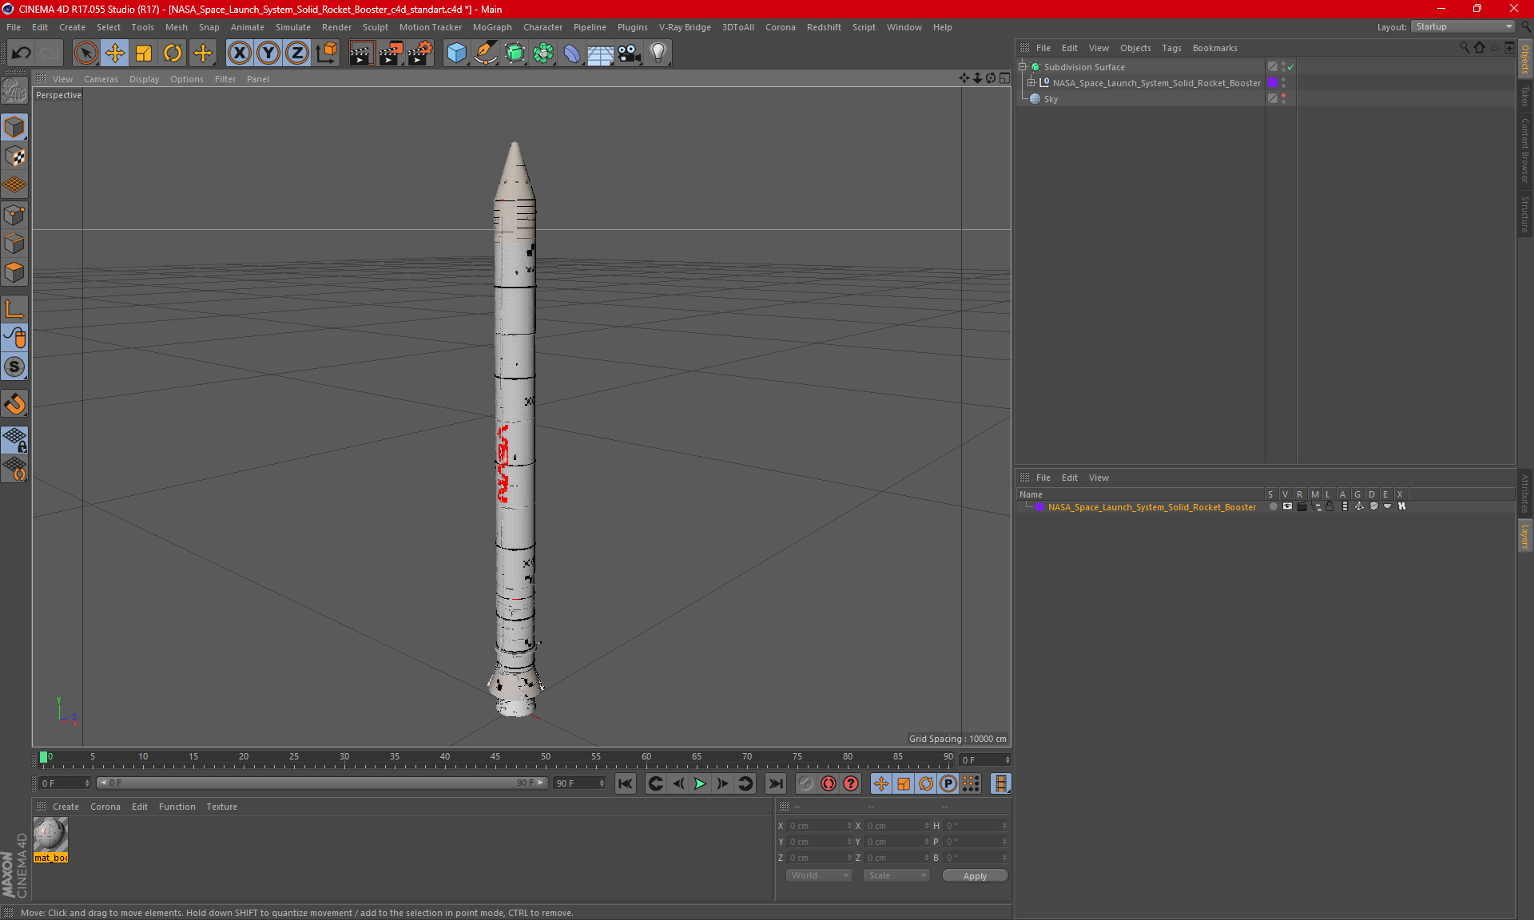Select the mat_boo material thumbnail
Viewport: 1534px width, 920px height.
[x=50, y=839]
